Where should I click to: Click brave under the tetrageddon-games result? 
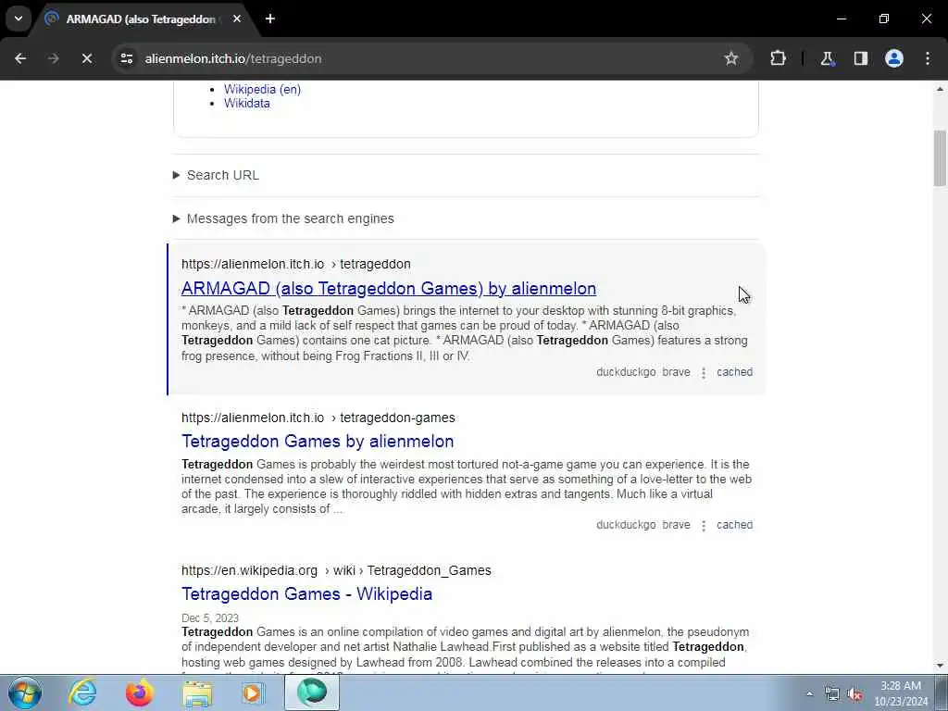point(676,525)
